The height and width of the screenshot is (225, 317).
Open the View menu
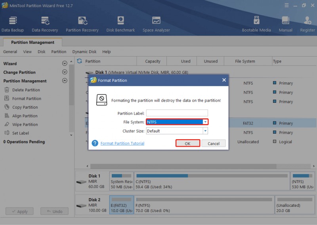click(27, 52)
